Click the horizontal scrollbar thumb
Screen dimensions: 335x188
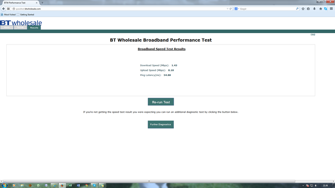(149, 181)
